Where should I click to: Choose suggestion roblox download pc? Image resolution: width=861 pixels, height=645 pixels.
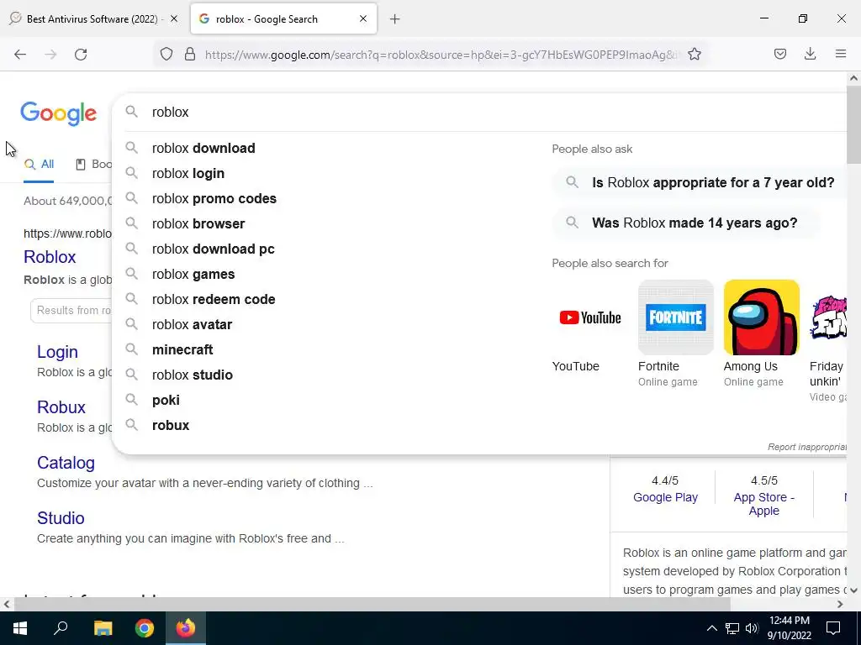(213, 249)
